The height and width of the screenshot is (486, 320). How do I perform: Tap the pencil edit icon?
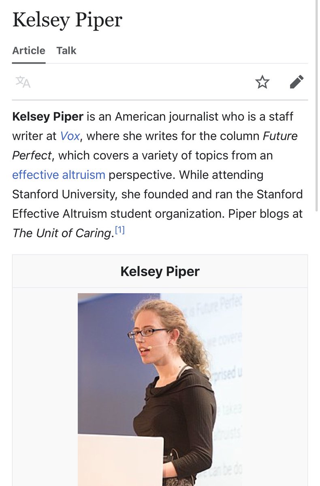pyautogui.click(x=297, y=82)
